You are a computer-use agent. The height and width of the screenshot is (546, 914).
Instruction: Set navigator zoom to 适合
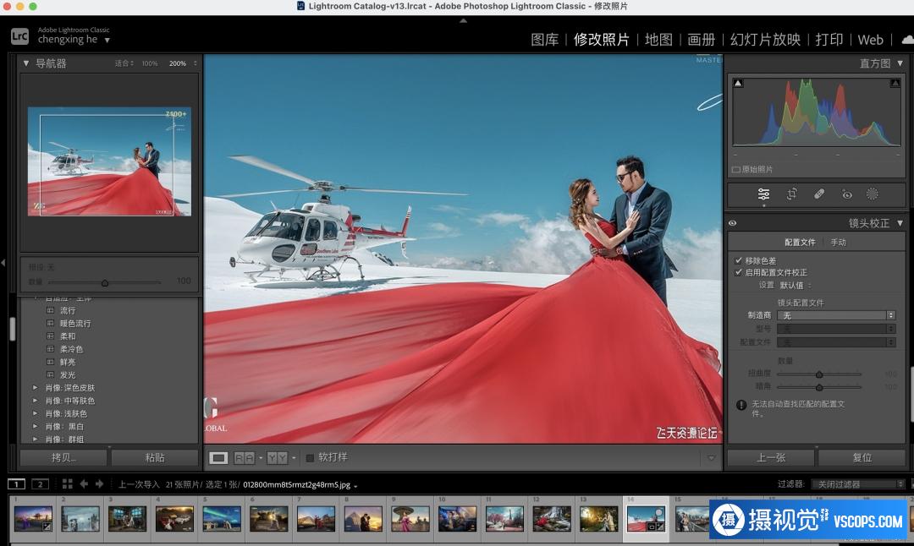tap(123, 63)
